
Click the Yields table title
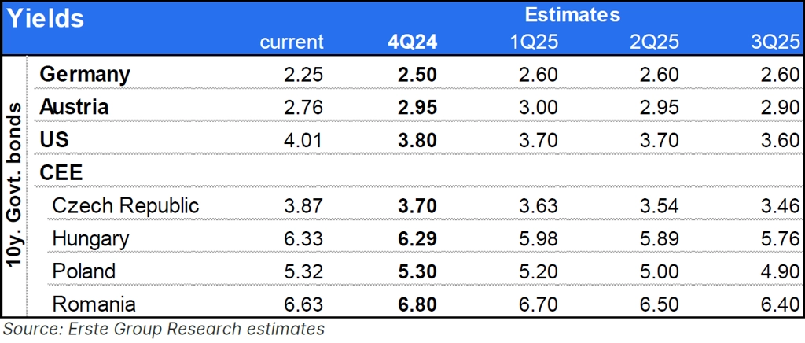46,17
